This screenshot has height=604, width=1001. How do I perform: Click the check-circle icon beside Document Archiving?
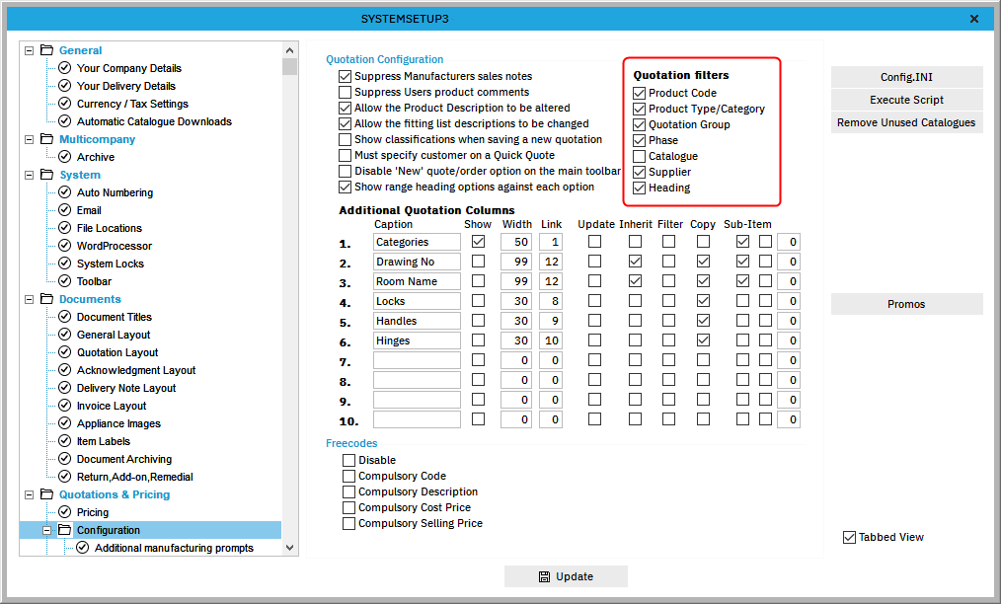pos(64,458)
